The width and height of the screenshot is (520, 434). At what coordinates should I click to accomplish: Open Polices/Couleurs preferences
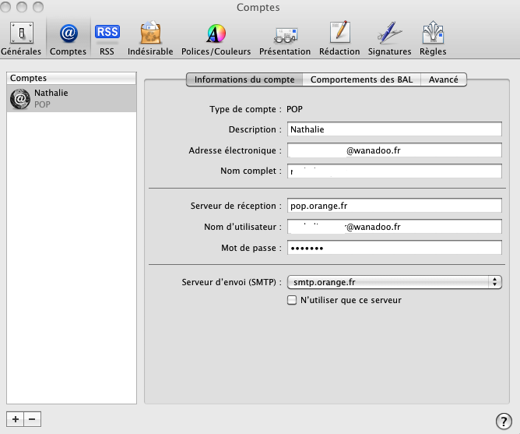[x=216, y=38]
